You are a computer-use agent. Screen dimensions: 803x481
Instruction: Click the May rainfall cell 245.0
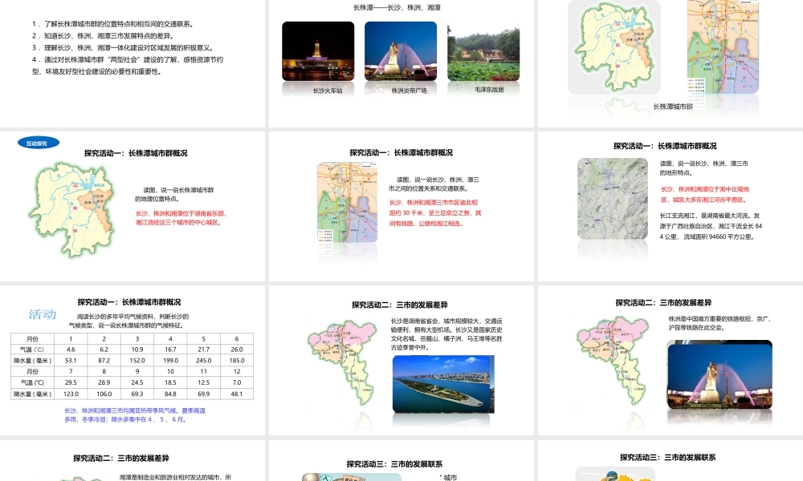[x=204, y=361]
